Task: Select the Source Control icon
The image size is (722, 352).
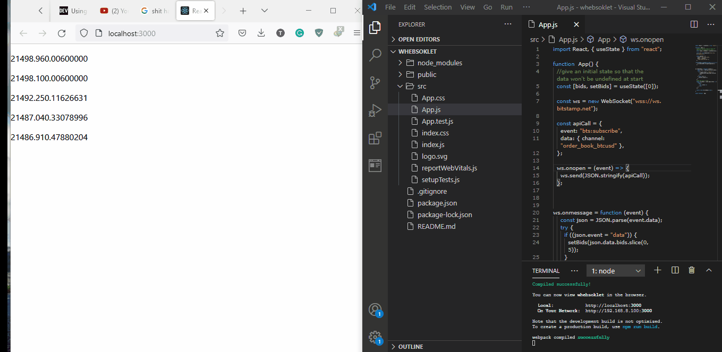Action: [376, 82]
